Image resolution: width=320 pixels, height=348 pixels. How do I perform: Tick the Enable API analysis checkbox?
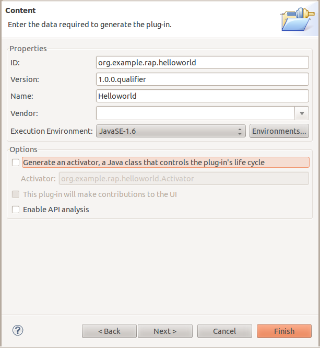16,210
